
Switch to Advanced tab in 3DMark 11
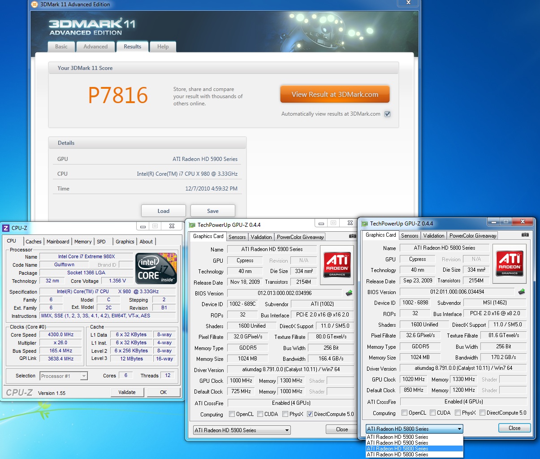coord(95,47)
